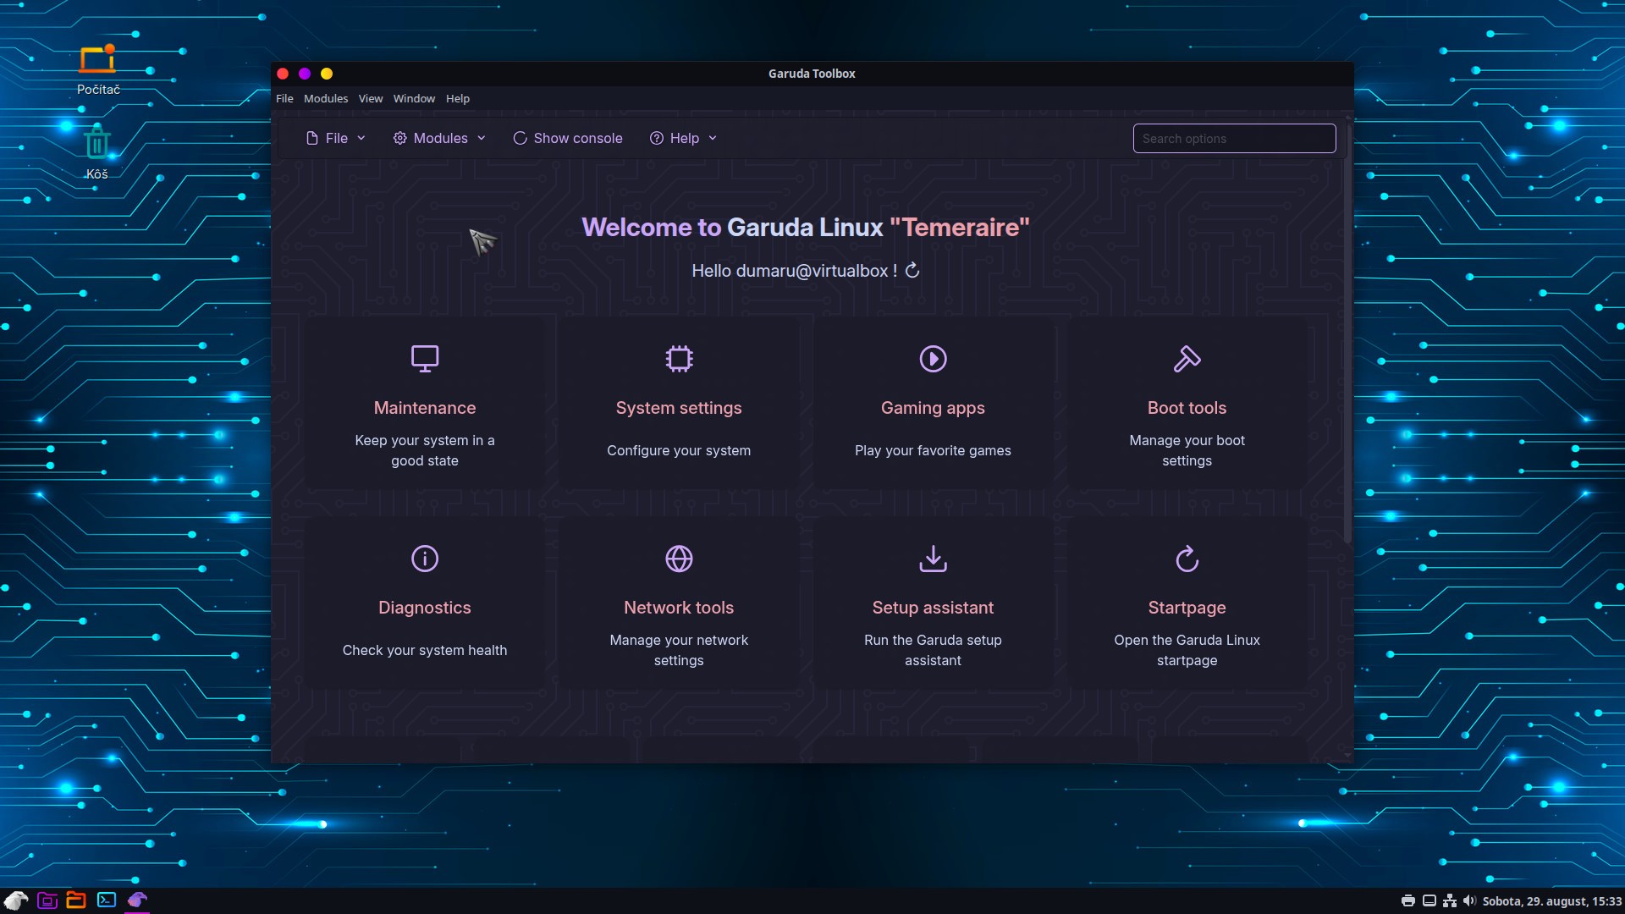1625x914 pixels.
Task: Open the Help menu in the menu bar
Action: [x=458, y=99]
